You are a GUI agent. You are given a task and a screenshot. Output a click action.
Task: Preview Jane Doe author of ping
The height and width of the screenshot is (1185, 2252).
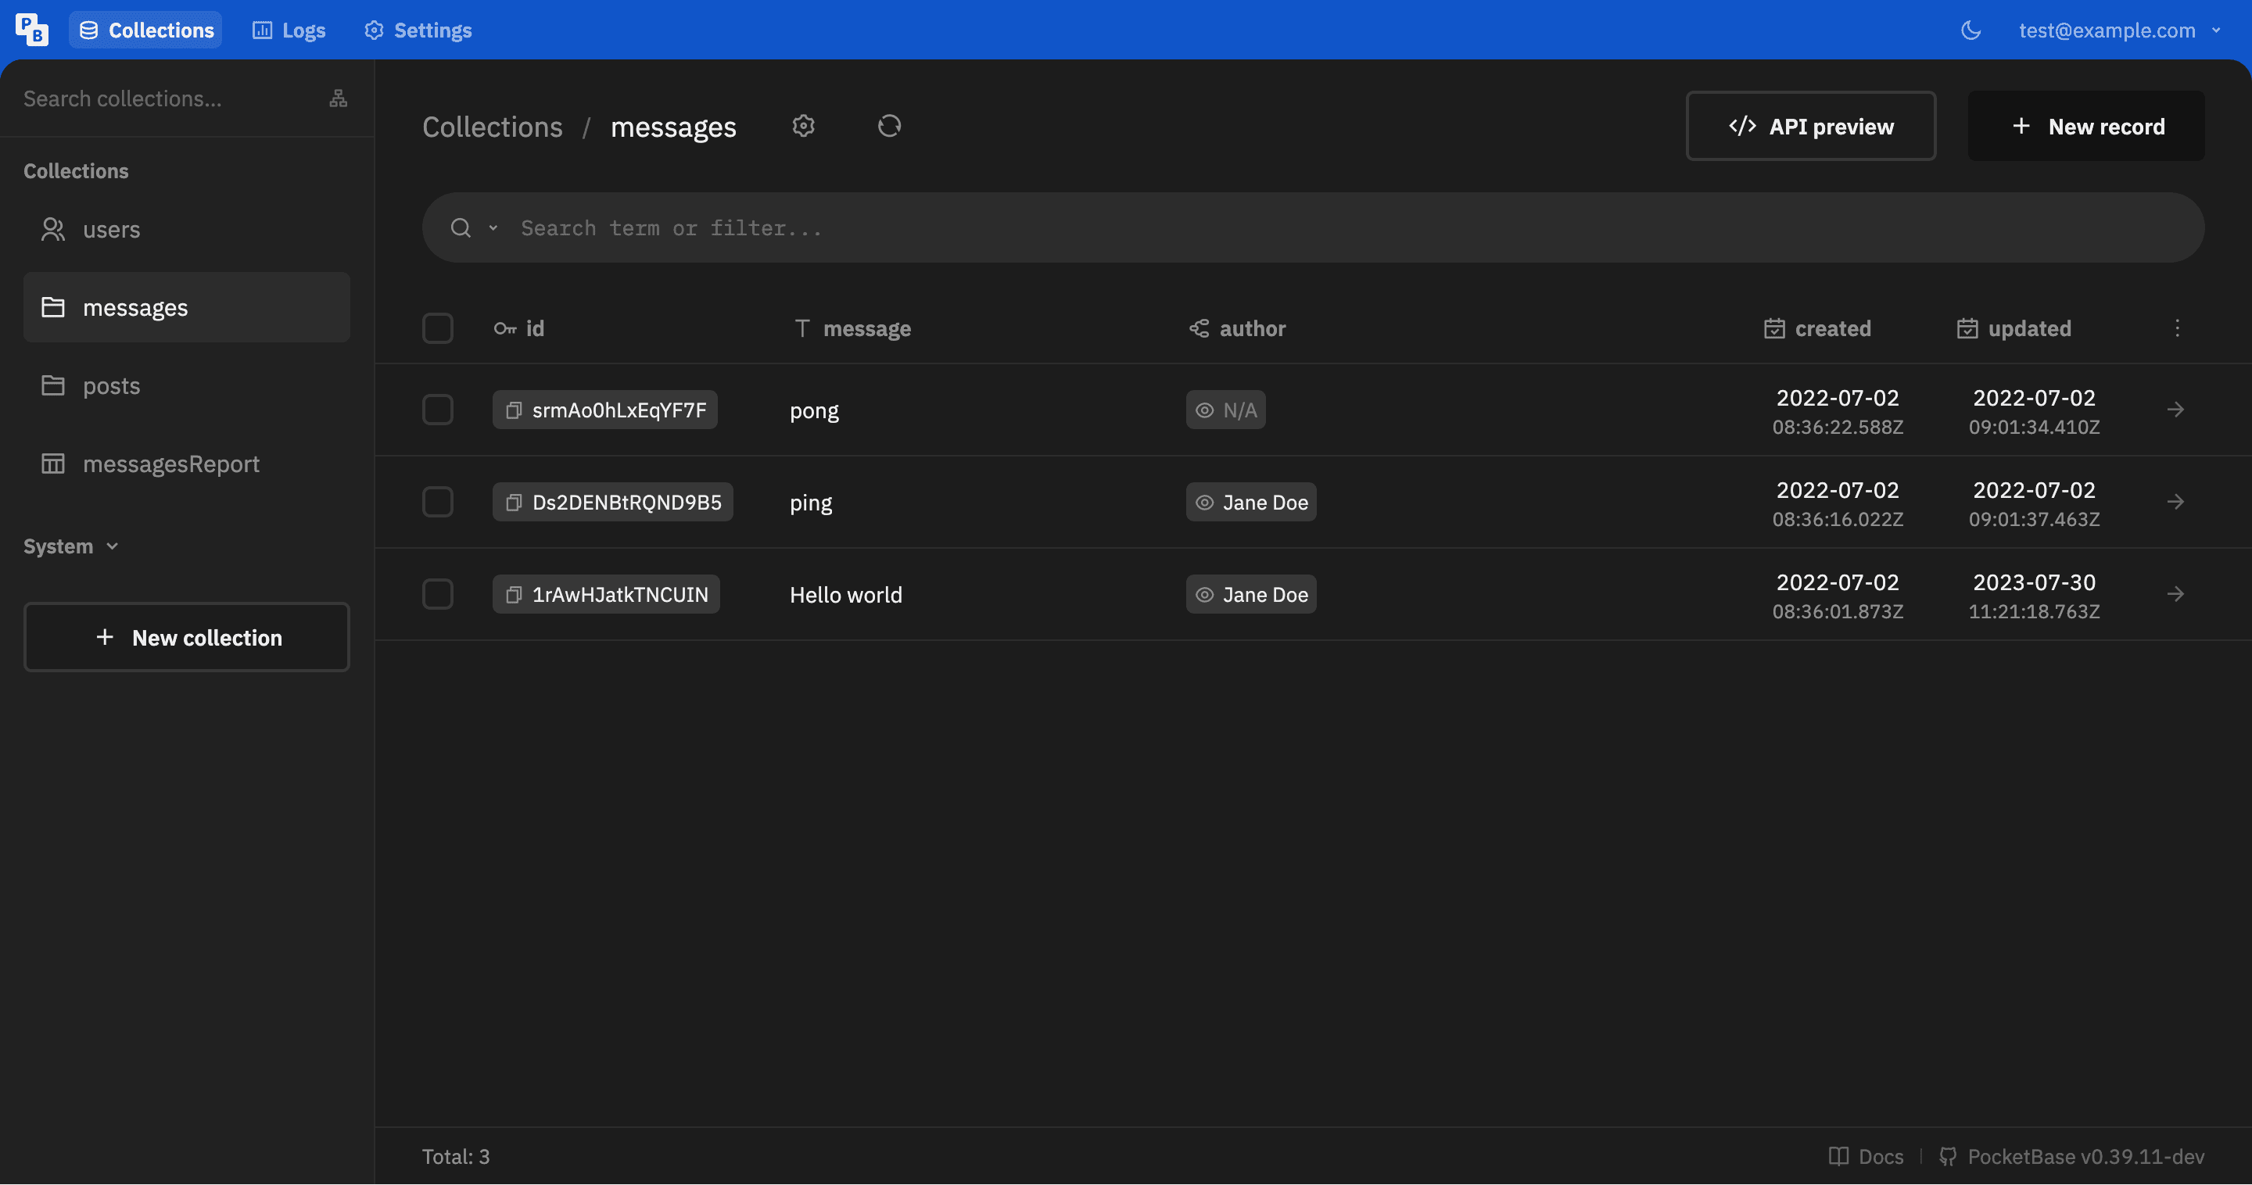click(x=1251, y=503)
